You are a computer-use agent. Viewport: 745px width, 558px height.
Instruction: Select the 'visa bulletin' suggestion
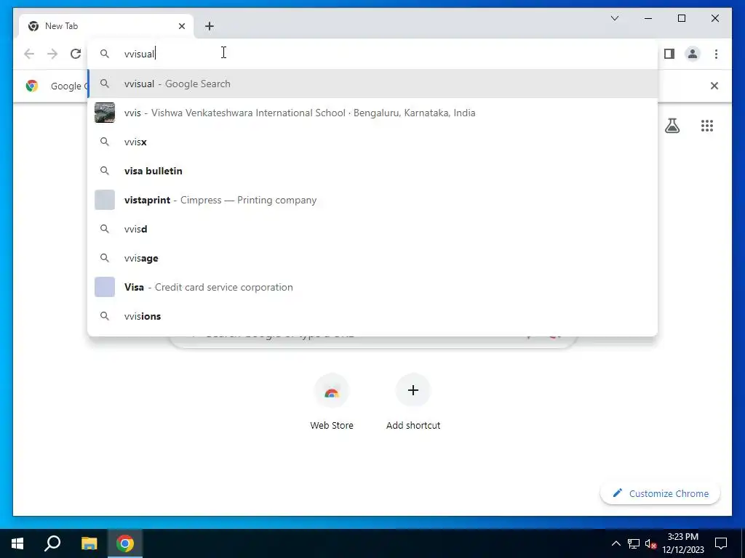coord(372,171)
